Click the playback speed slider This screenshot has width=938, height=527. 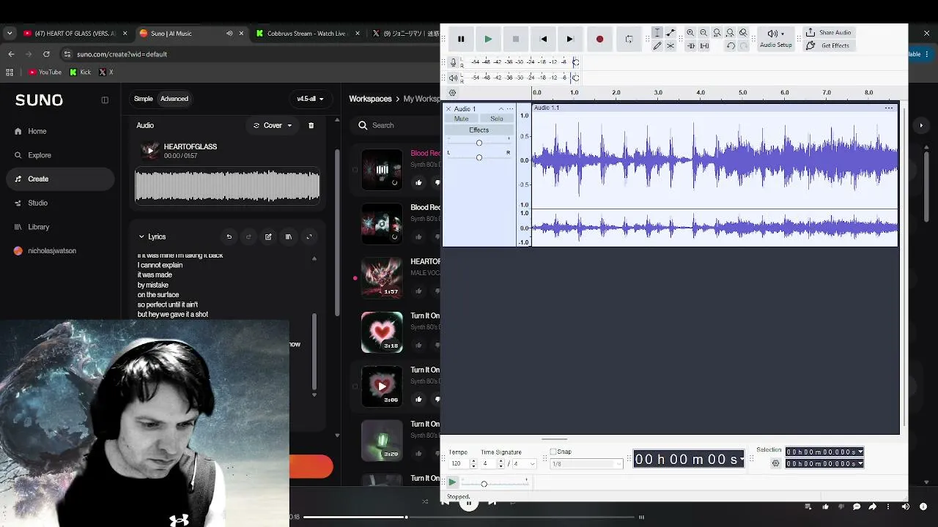tap(495, 483)
